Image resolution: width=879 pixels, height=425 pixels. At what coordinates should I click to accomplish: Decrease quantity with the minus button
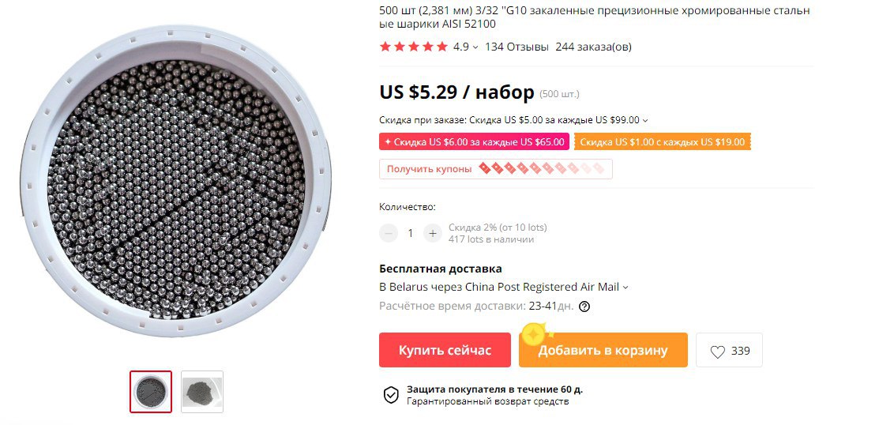tap(389, 233)
